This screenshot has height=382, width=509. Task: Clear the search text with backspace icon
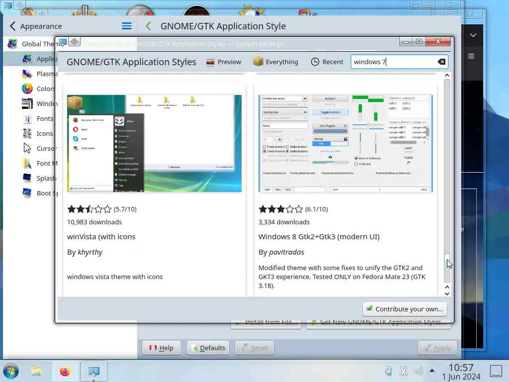[441, 62]
